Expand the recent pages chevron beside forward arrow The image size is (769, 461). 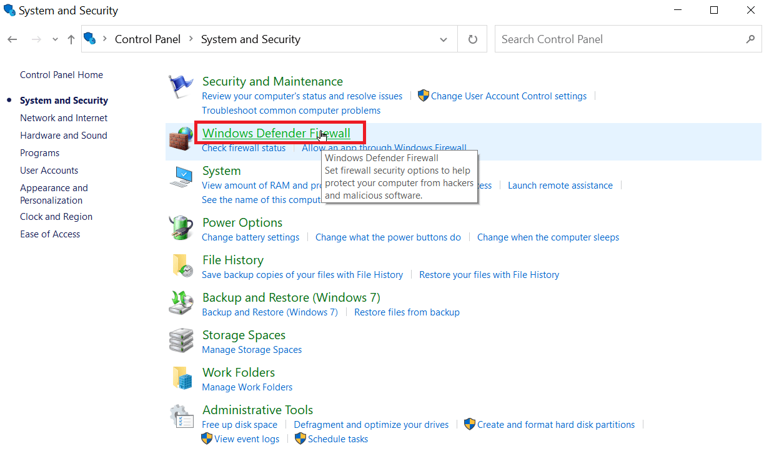54,39
